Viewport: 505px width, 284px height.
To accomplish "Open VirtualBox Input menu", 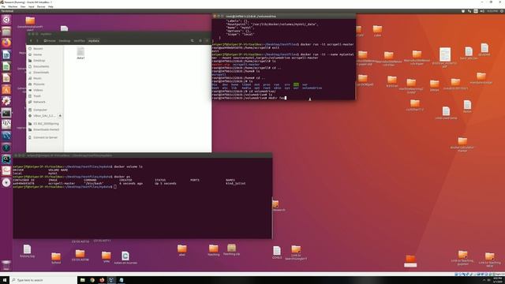I will coord(32,6).
